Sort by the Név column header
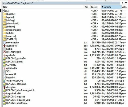This screenshot has width=128, height=107. click(x=5, y=7)
